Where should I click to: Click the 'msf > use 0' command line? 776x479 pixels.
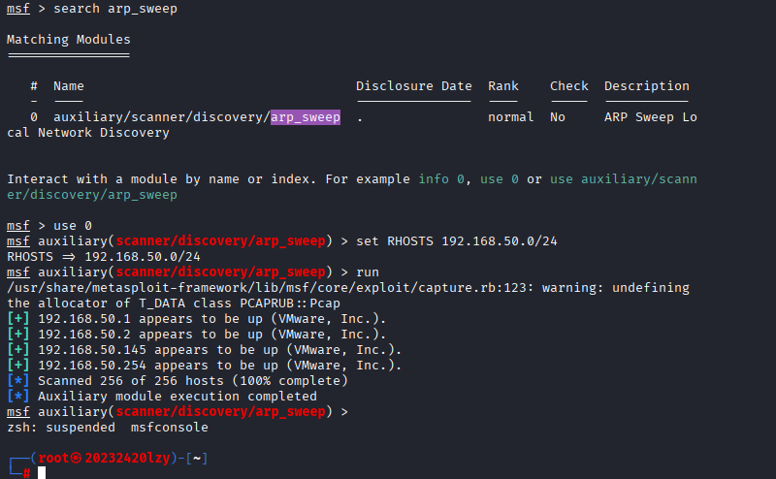(x=49, y=226)
